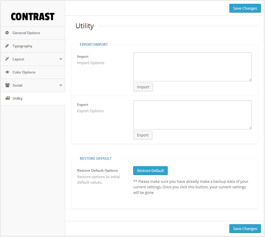This screenshot has width=265, height=237.
Task: Click the eye icon for Color Options
Action: click(x=7, y=72)
